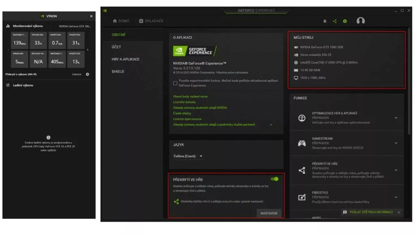Click the Freestyle filter icon
Screen dimensions: 415x235
click(302, 197)
